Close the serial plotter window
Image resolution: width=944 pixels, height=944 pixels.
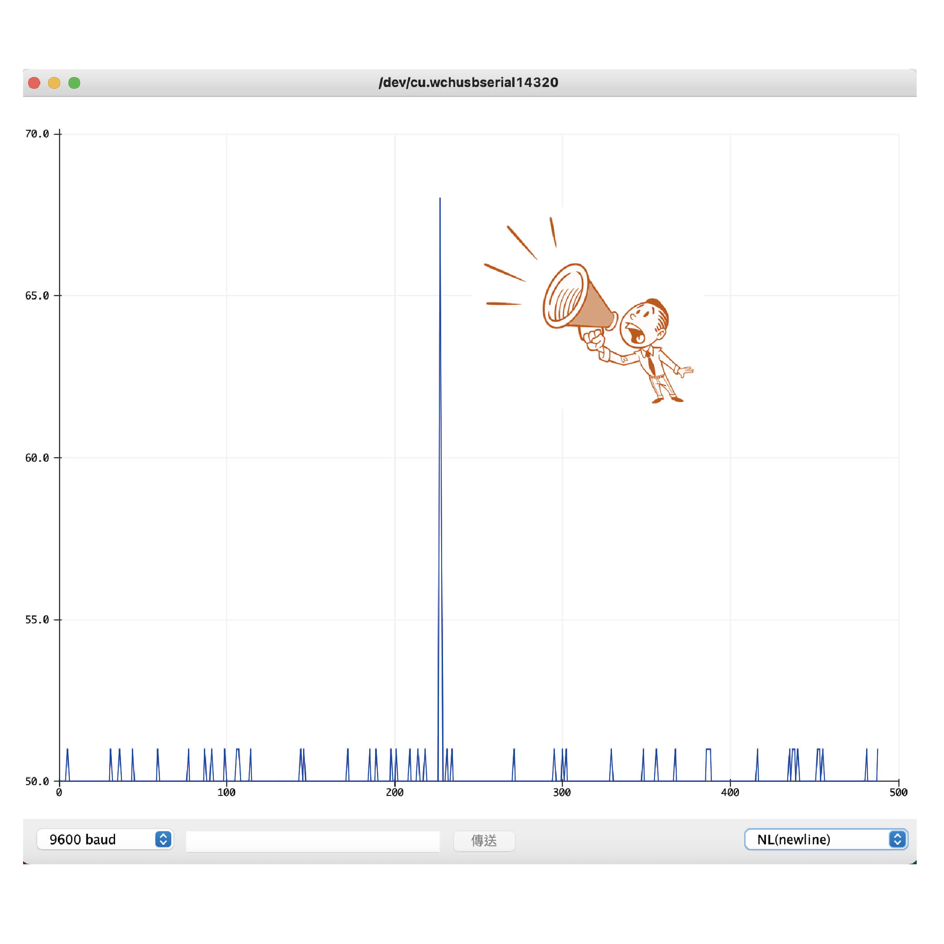click(x=34, y=83)
